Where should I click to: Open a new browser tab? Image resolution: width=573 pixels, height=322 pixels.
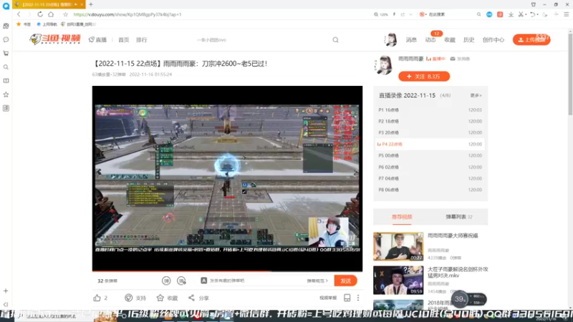pyautogui.click(x=91, y=4)
